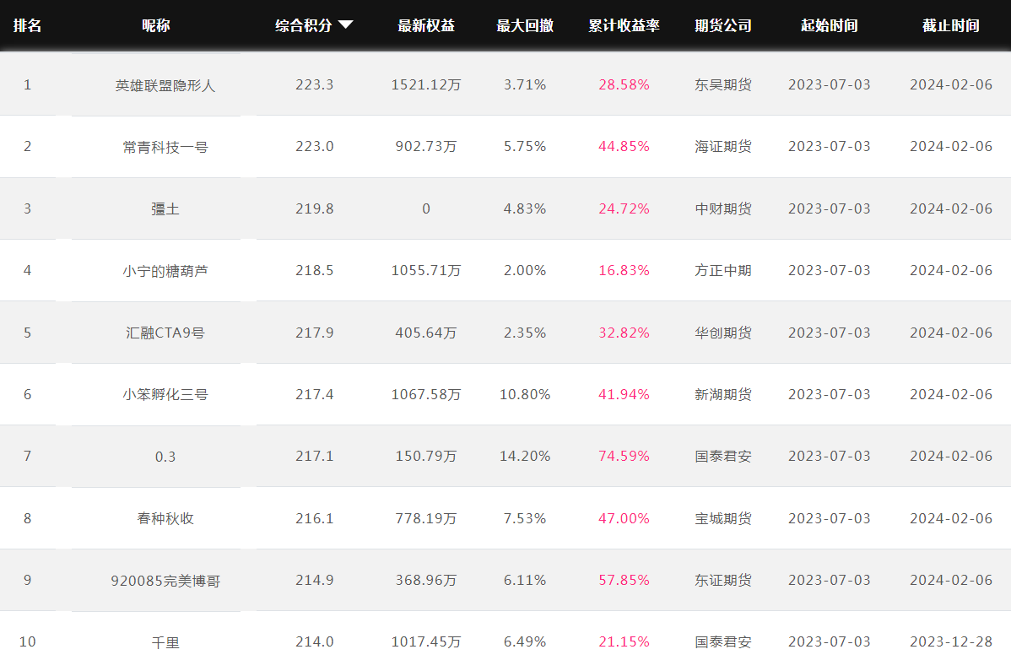Click futures company 中财期货
Viewport: 1011px width, 671px height.
tap(722, 208)
